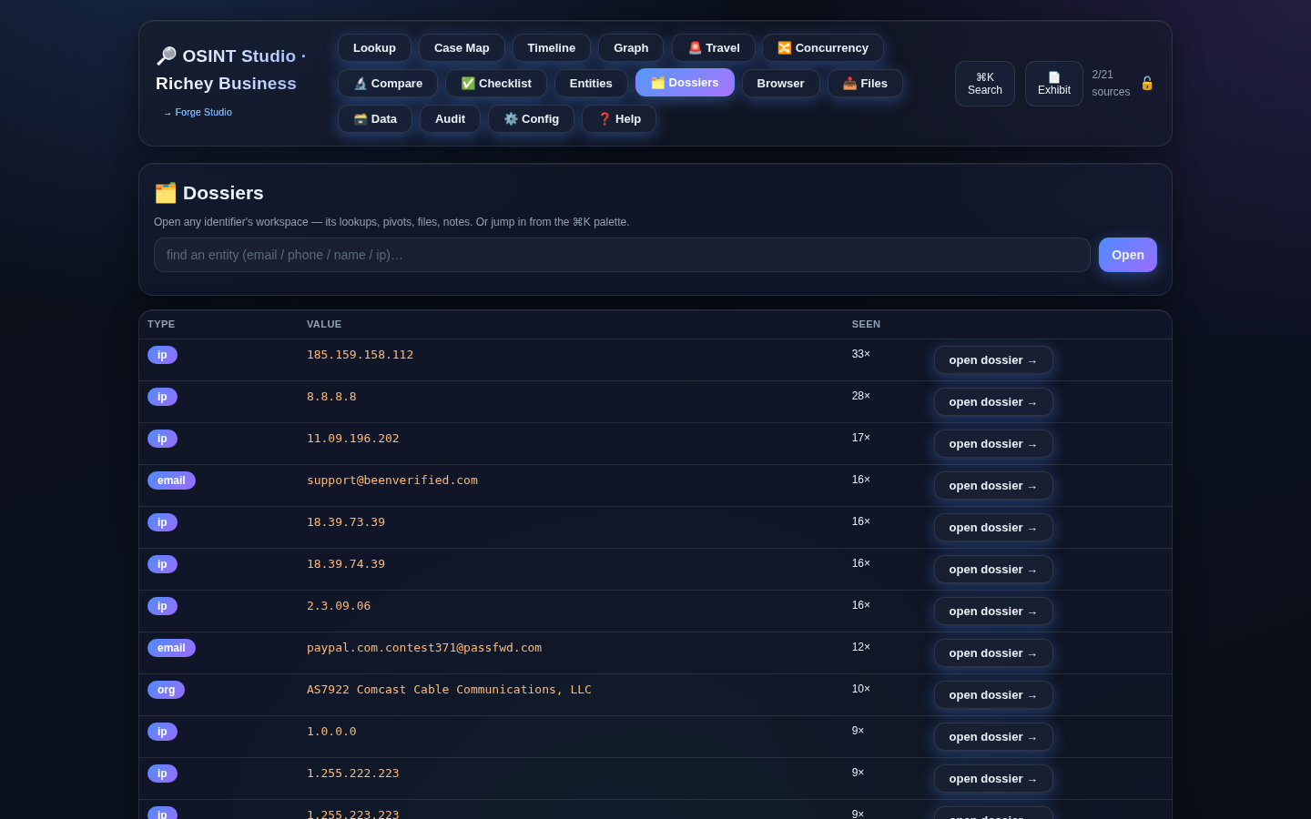The image size is (1311, 819).
Task: Open dossier for paypal.com.contest371@passfwd.com
Action: 993,653
